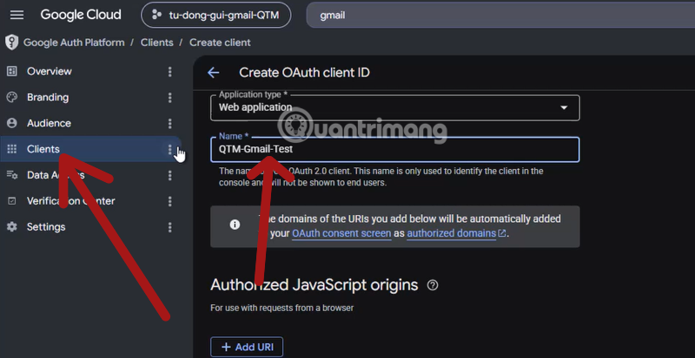Go to Google Auth Platform breadcrumb
The width and height of the screenshot is (695, 358).
coord(74,42)
